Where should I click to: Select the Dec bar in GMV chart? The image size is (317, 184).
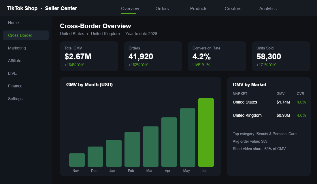pos(95,157)
